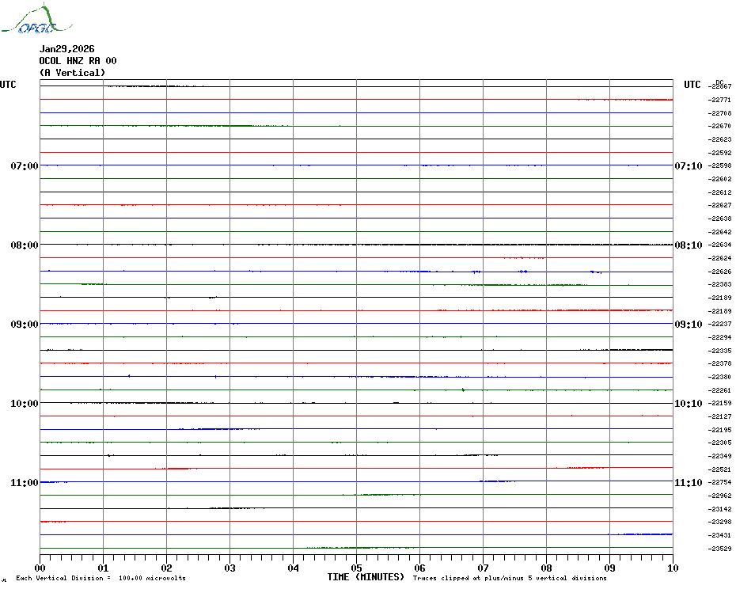Select the 11:00 left hour marker
This screenshot has height=589, width=736.
click(x=25, y=483)
